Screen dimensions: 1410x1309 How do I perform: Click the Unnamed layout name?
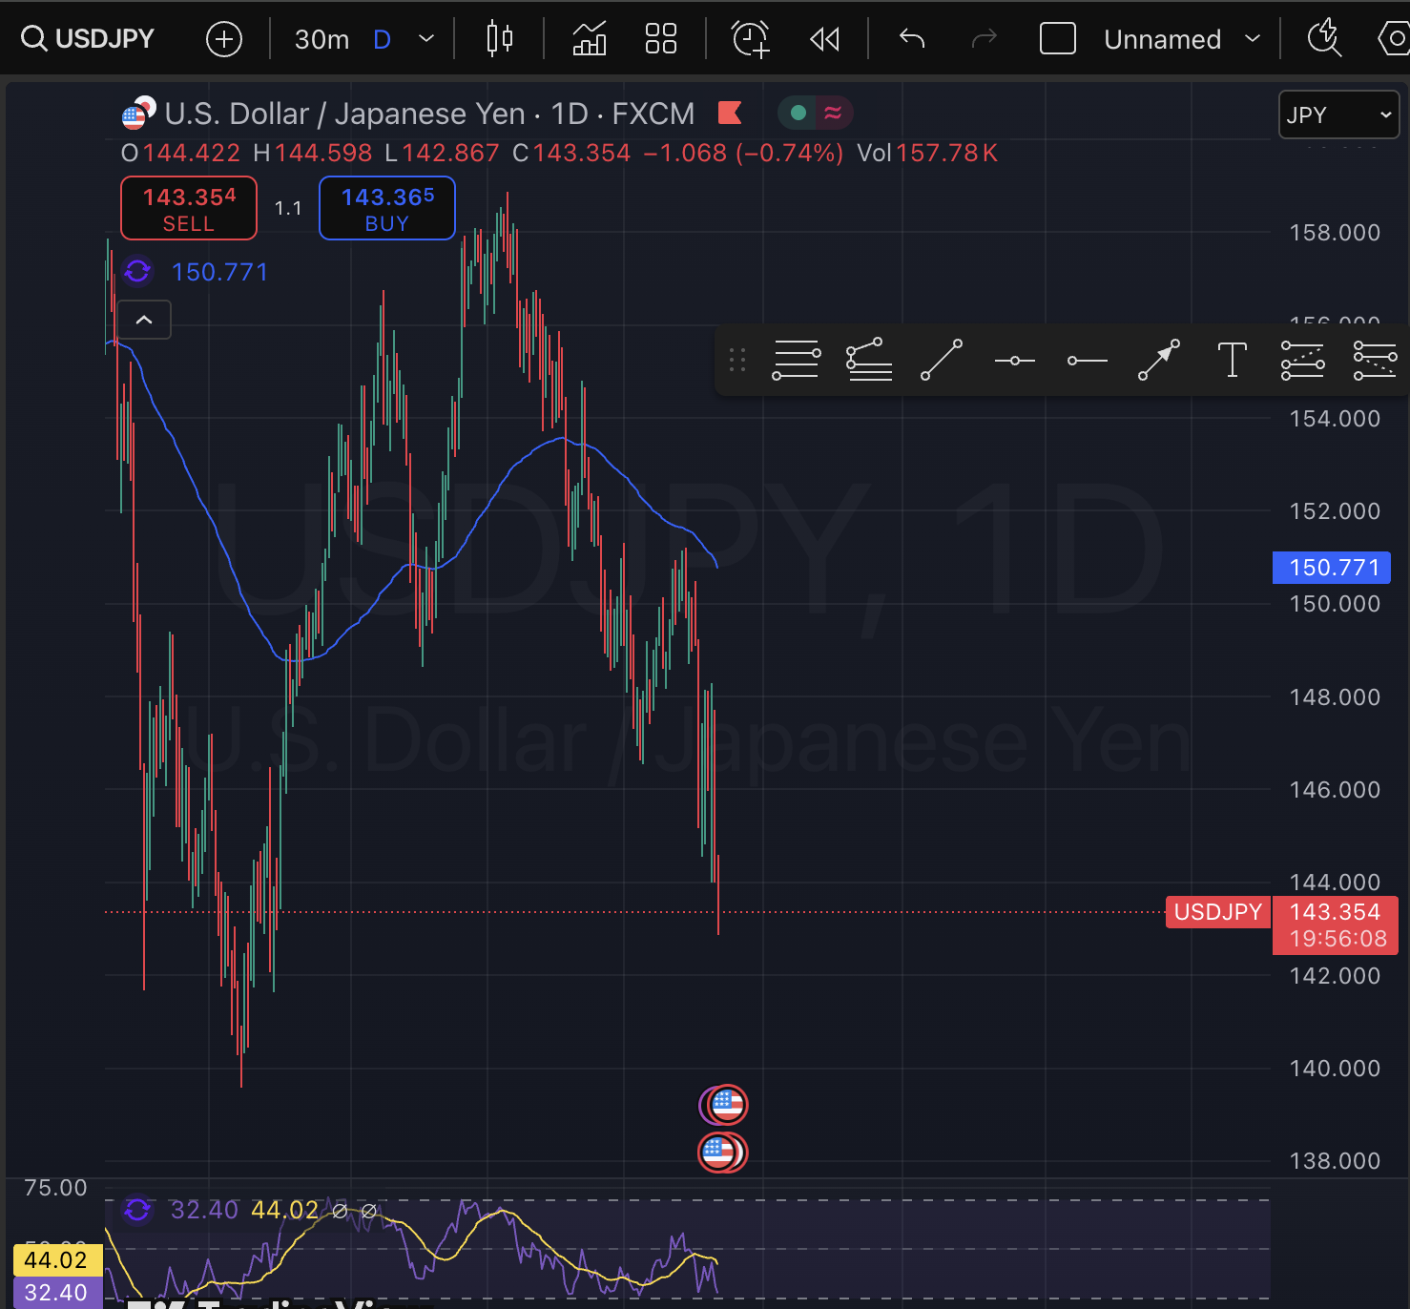1162,39
